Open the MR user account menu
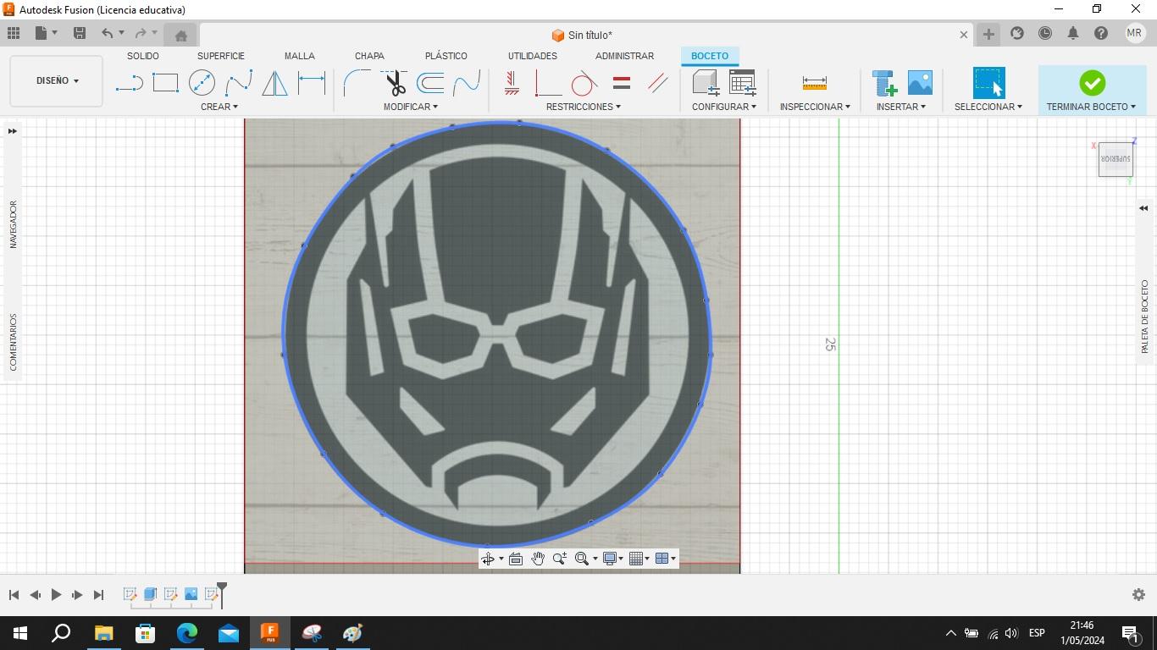The width and height of the screenshot is (1157, 650). pyautogui.click(x=1135, y=33)
